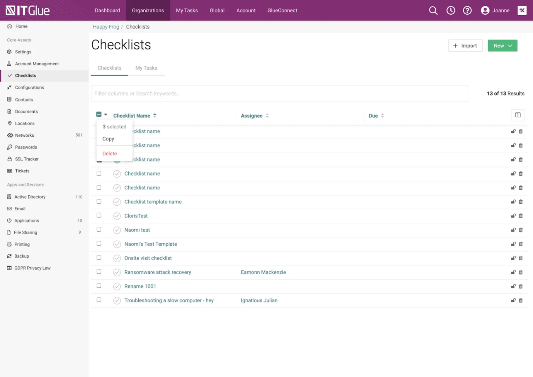The image size is (533, 377).
Task: Open the column chooser icon
Action: (518, 115)
